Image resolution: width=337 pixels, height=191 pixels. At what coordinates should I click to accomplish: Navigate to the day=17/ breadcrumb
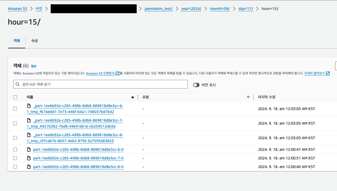click(246, 9)
